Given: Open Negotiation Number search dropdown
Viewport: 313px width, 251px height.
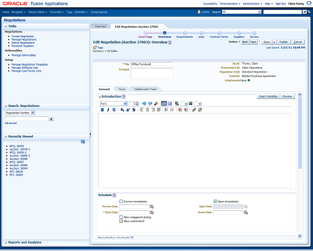Looking at the screenshot, I should click(x=20, y=113).
